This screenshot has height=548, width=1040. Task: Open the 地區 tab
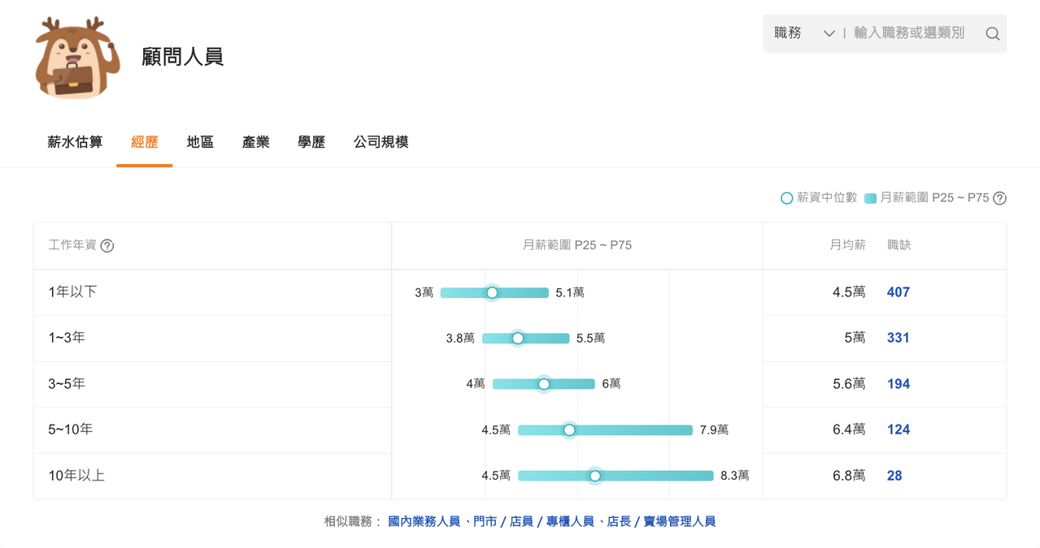pyautogui.click(x=200, y=142)
